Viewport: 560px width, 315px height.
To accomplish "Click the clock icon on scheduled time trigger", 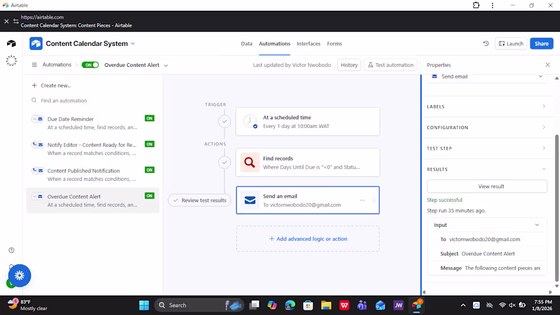I will click(x=250, y=122).
